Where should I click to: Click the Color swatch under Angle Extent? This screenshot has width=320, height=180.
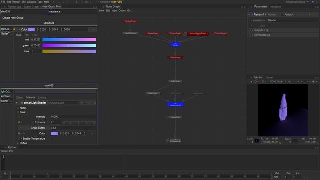tap(54, 133)
